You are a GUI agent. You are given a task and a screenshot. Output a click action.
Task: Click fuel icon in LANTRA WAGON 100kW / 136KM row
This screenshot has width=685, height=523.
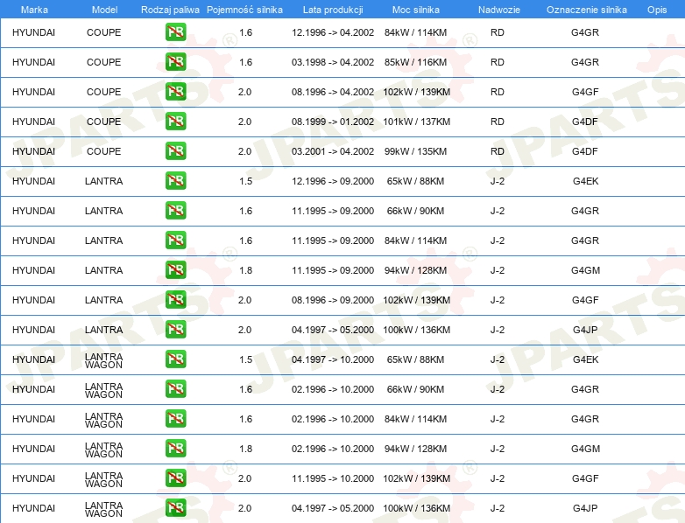click(x=175, y=508)
